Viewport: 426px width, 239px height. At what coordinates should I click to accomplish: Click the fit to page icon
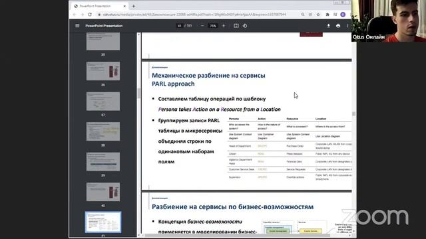pyautogui.click(x=236, y=26)
